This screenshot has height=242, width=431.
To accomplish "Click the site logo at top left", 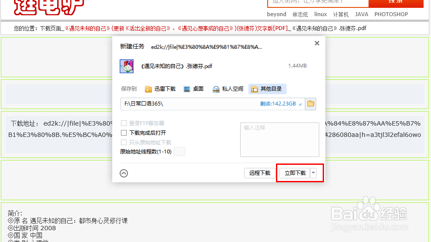I will 49,7.
